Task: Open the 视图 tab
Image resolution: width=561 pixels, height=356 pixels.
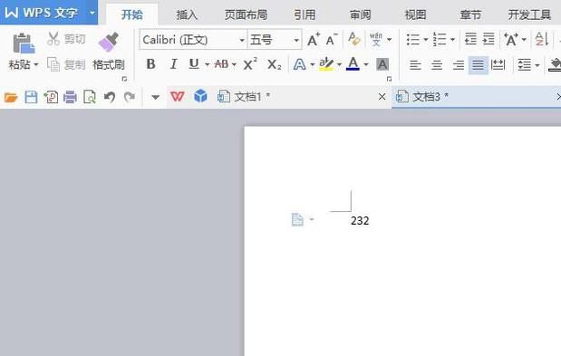Action: 415,14
